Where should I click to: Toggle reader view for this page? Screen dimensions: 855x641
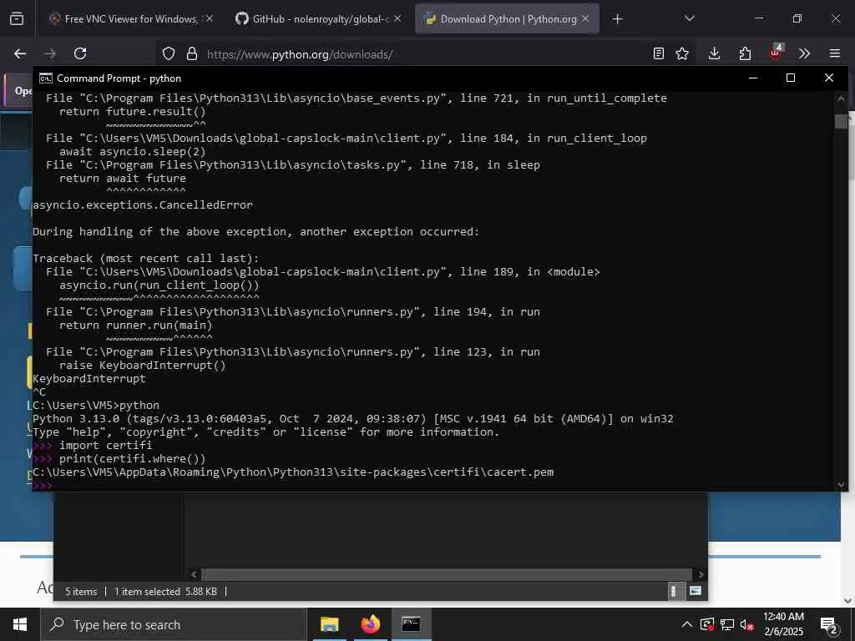click(659, 53)
